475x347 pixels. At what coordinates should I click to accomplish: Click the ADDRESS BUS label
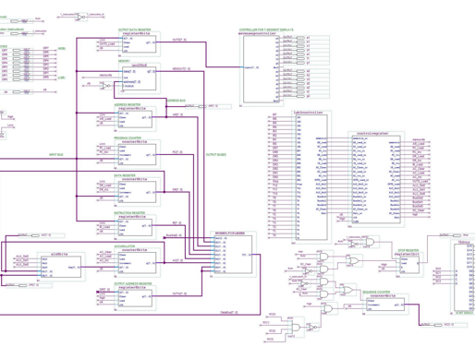tap(176, 101)
